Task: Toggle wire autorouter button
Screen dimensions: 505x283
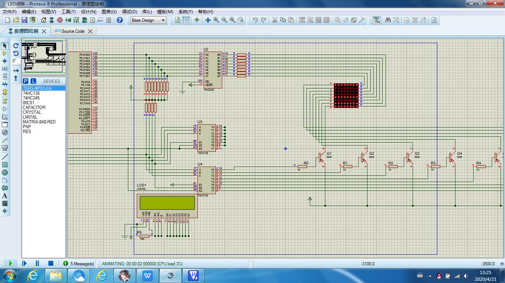Action: click(376, 20)
